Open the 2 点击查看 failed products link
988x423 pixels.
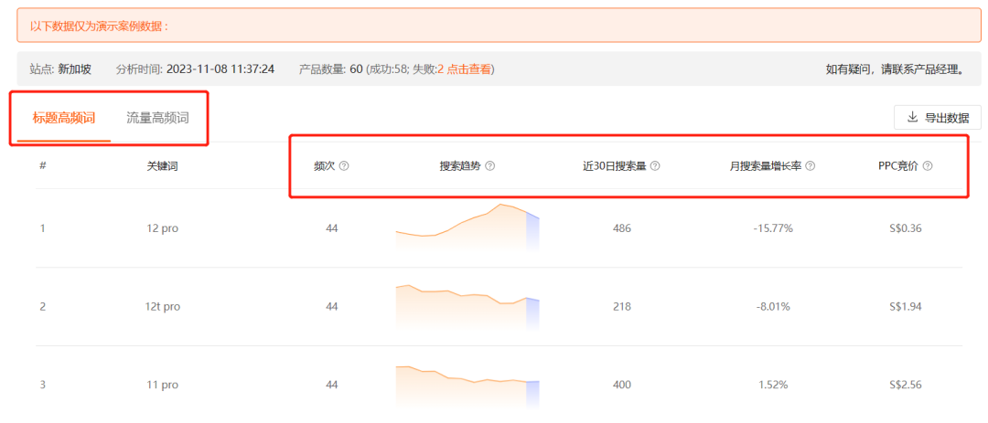coord(465,69)
